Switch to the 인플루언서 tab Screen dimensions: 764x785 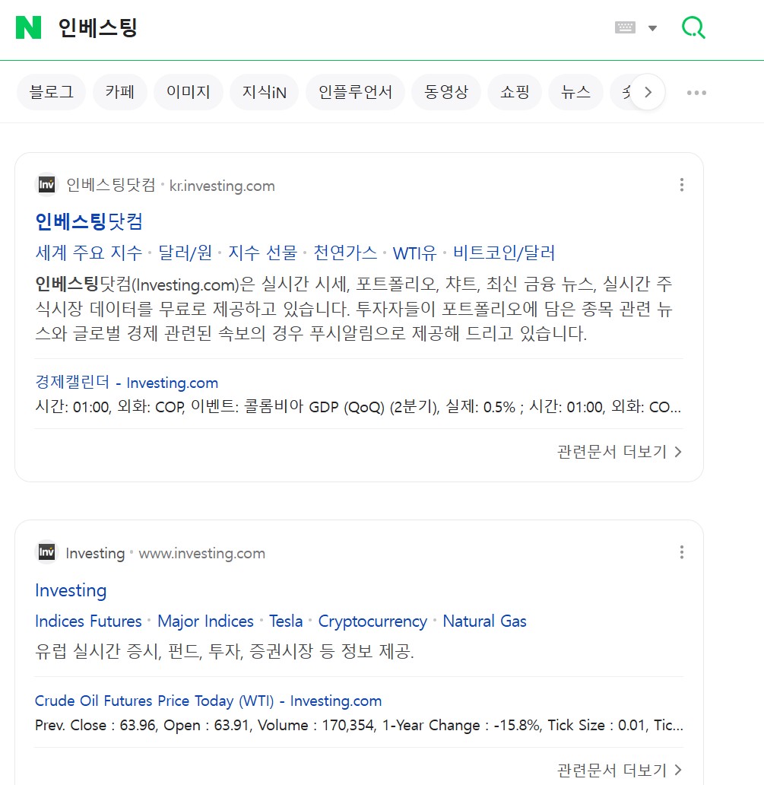tap(355, 92)
